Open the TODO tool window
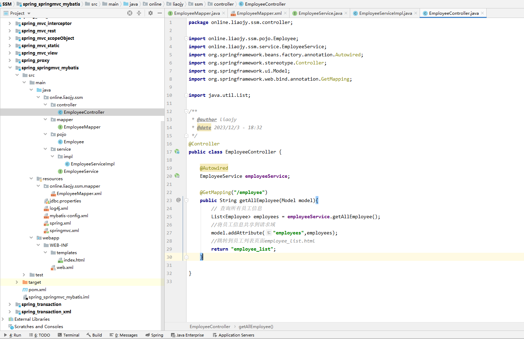Image resolution: width=524 pixels, height=339 pixels. click(x=39, y=335)
